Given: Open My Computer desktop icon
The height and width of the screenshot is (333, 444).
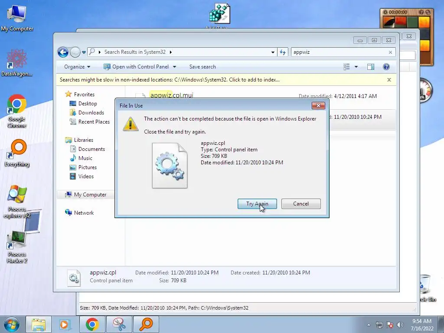Looking at the screenshot, I should click(17, 18).
